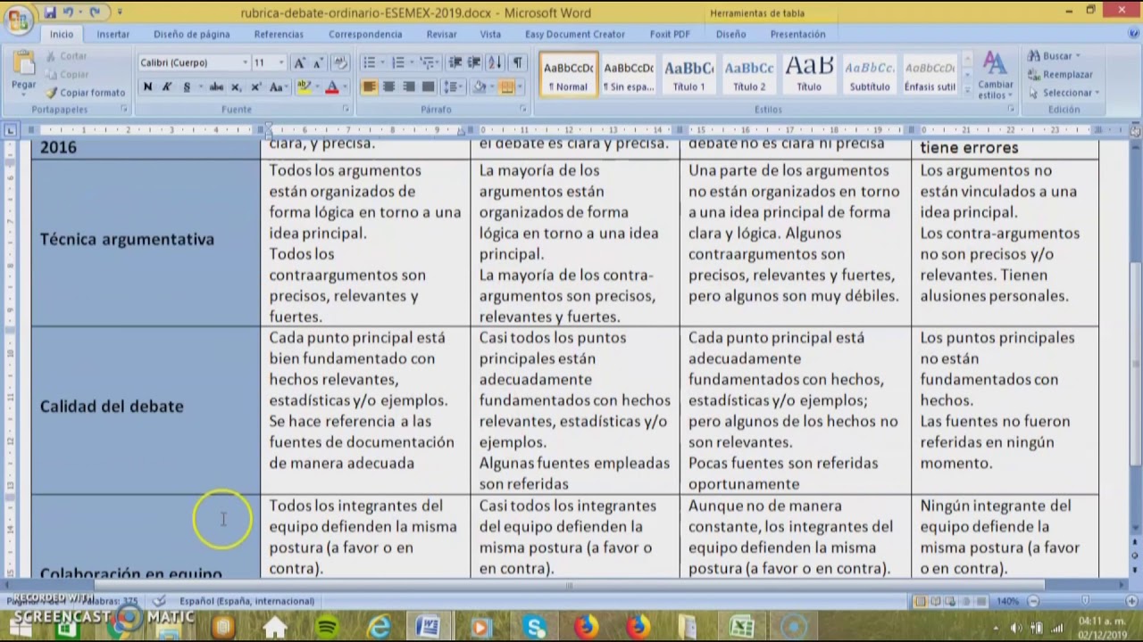Image resolution: width=1143 pixels, height=642 pixels.
Task: Click the Técnica argumentativa table cell
Action: pos(146,243)
